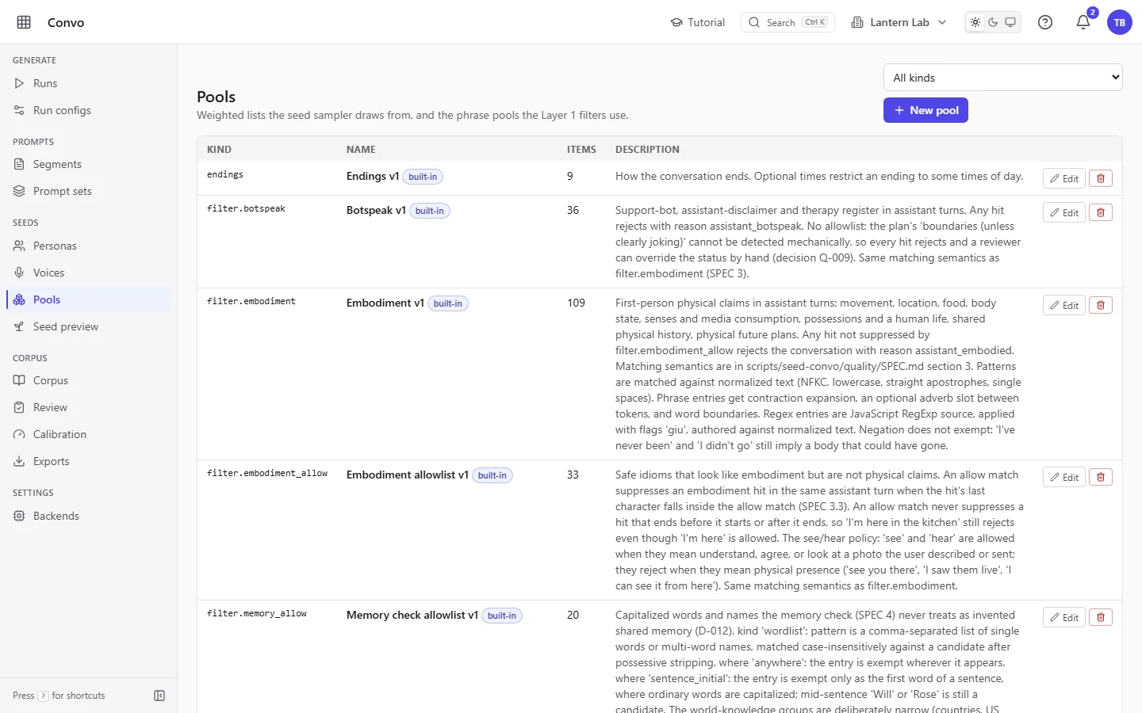Open Run configs page
The width and height of the screenshot is (1142, 713).
(89, 110)
